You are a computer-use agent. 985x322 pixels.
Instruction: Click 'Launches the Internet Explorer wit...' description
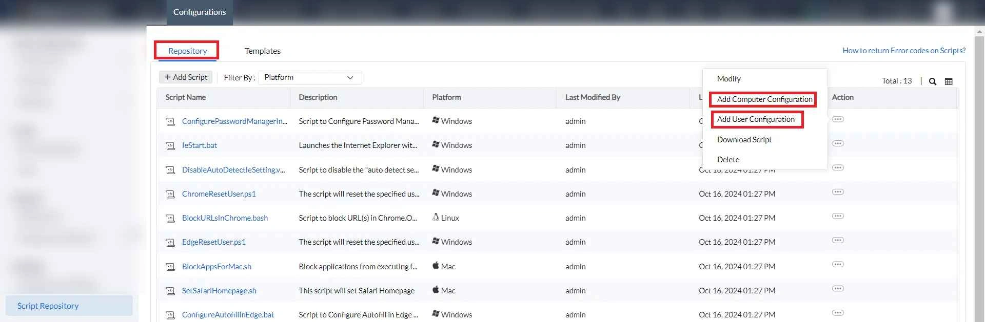tap(358, 145)
